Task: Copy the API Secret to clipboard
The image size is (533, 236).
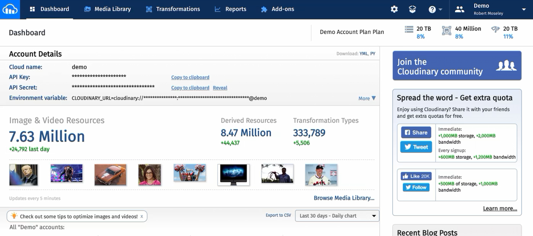Action: 190,88
